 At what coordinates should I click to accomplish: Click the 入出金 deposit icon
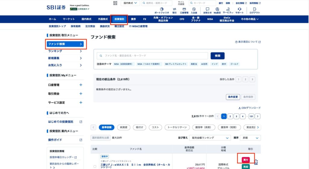click(194, 9)
